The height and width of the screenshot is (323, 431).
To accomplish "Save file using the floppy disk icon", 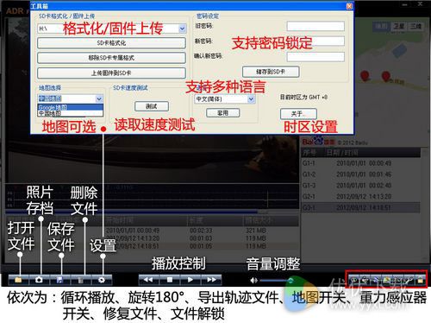I will point(59,280).
